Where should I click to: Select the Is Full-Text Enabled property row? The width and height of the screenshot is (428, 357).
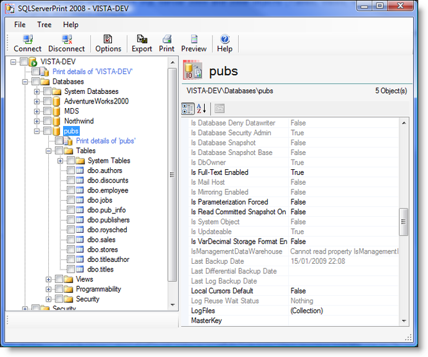coord(294,172)
